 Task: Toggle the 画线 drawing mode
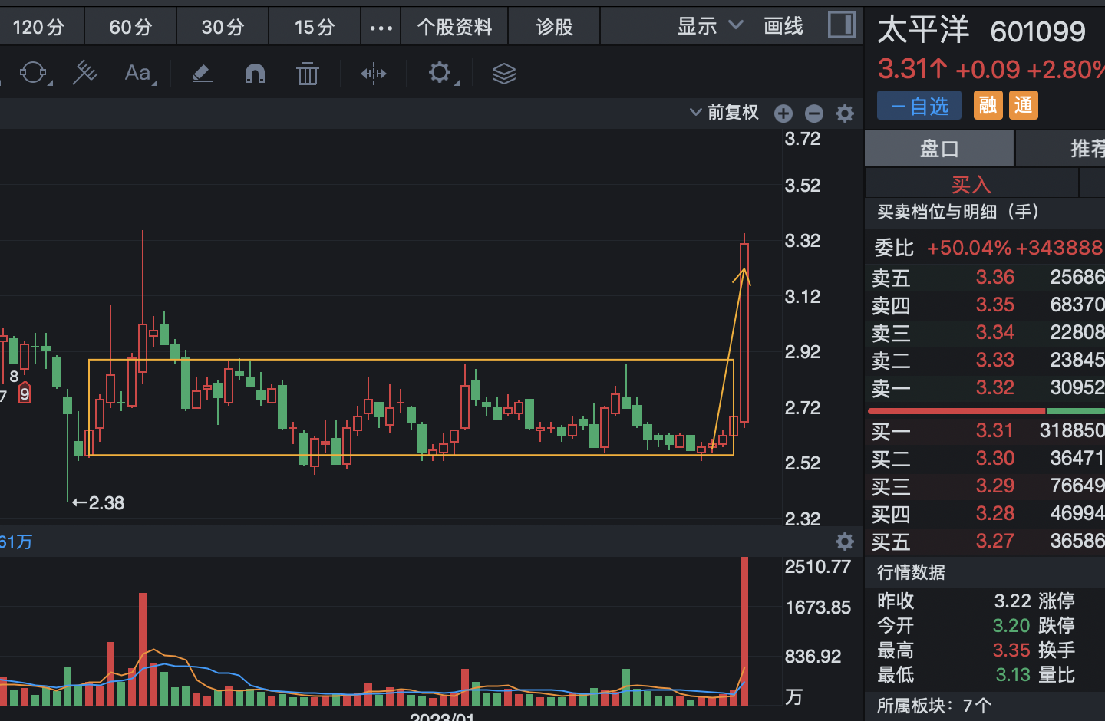(783, 27)
